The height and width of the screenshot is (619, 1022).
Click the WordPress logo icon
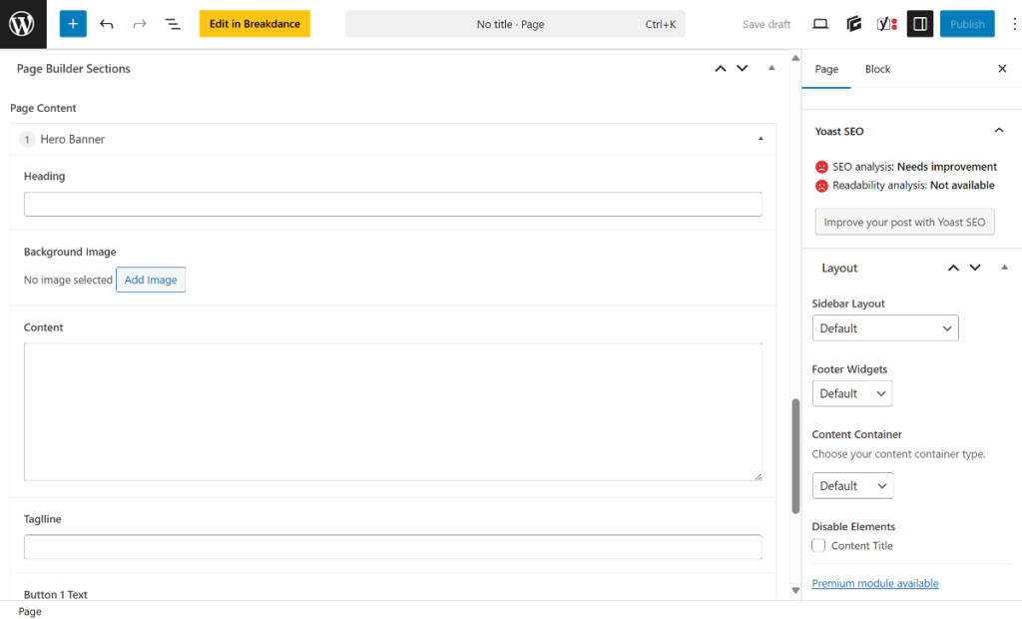point(22,23)
